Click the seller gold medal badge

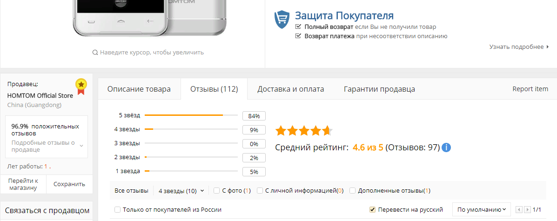click(81, 86)
